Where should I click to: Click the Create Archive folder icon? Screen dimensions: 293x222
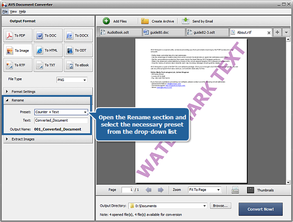[x=145, y=21]
